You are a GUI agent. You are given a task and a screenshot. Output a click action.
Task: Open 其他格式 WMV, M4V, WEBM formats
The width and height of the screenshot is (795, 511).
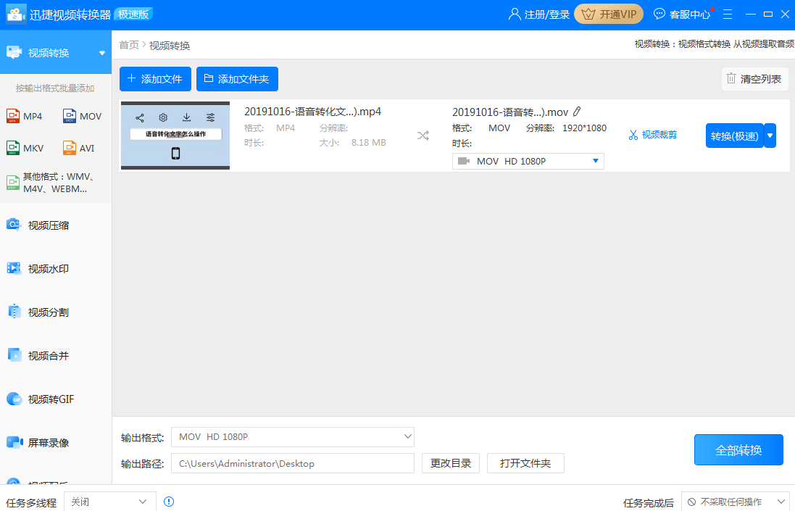[x=51, y=183]
